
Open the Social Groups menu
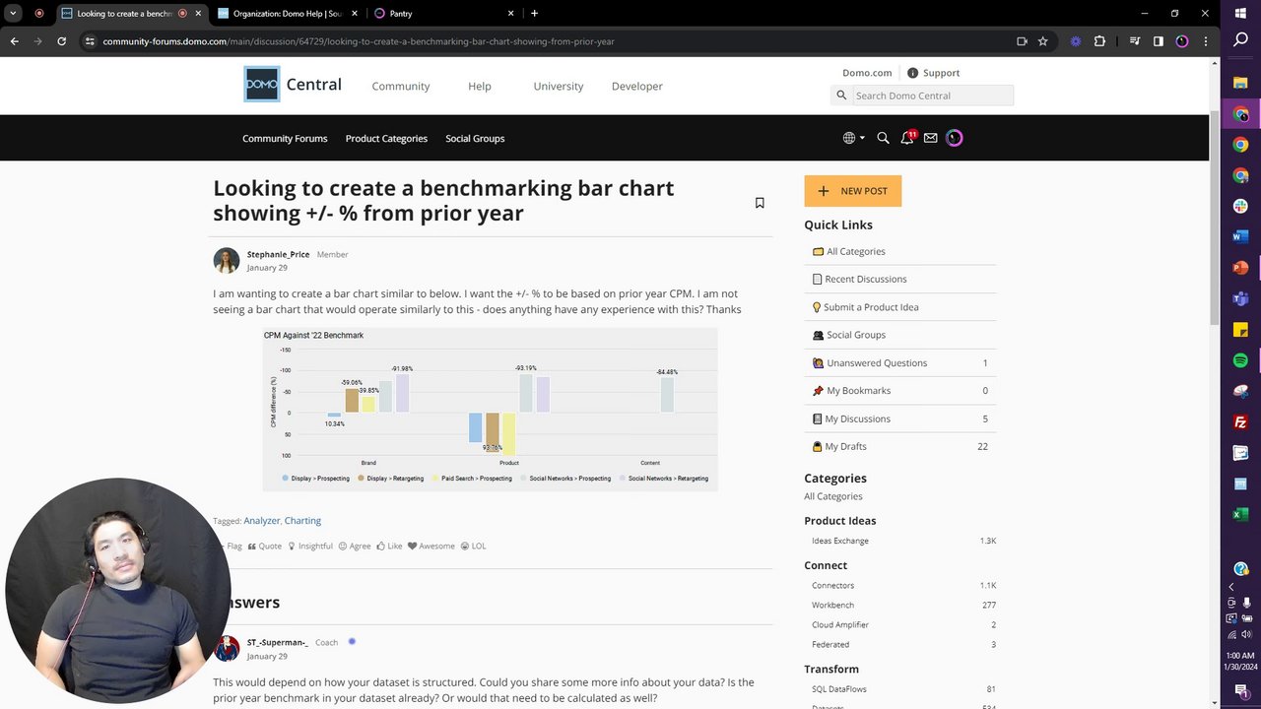475,138
